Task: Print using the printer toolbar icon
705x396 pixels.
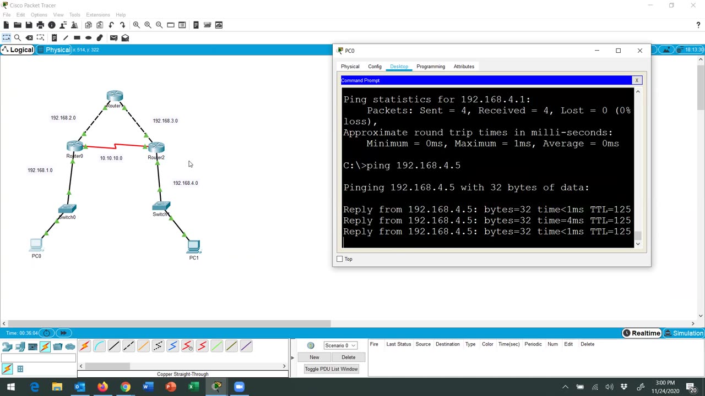Action: (x=40, y=25)
